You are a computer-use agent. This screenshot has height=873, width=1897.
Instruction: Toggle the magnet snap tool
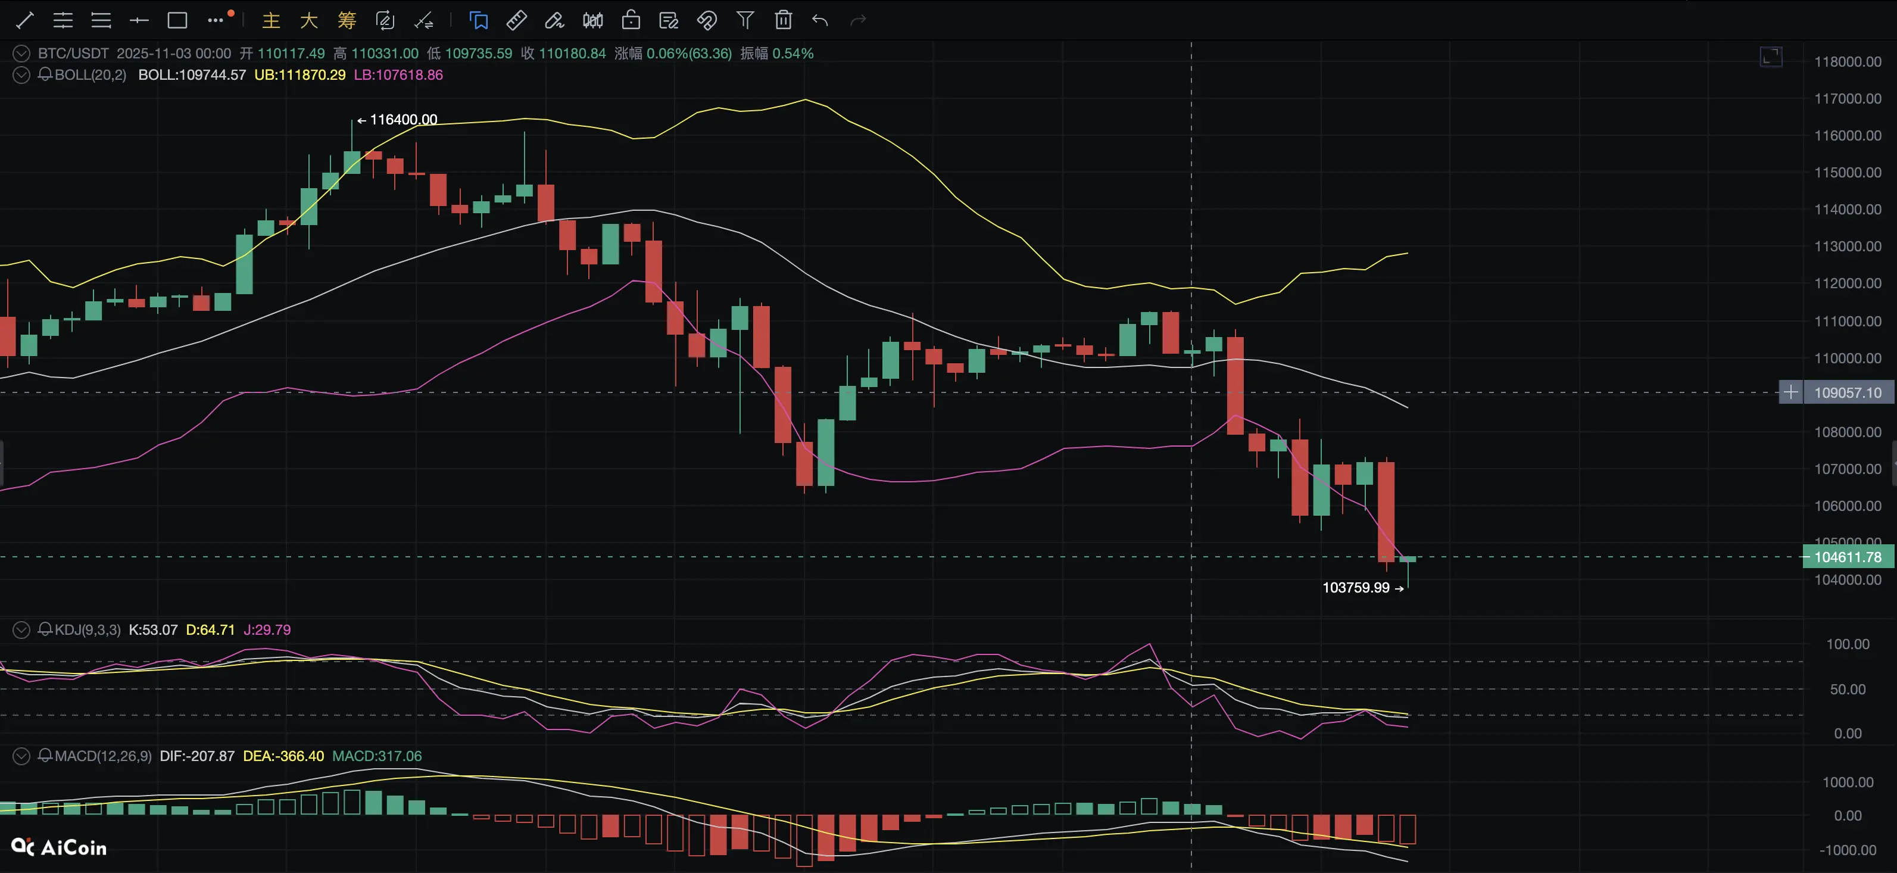pyautogui.click(x=706, y=20)
